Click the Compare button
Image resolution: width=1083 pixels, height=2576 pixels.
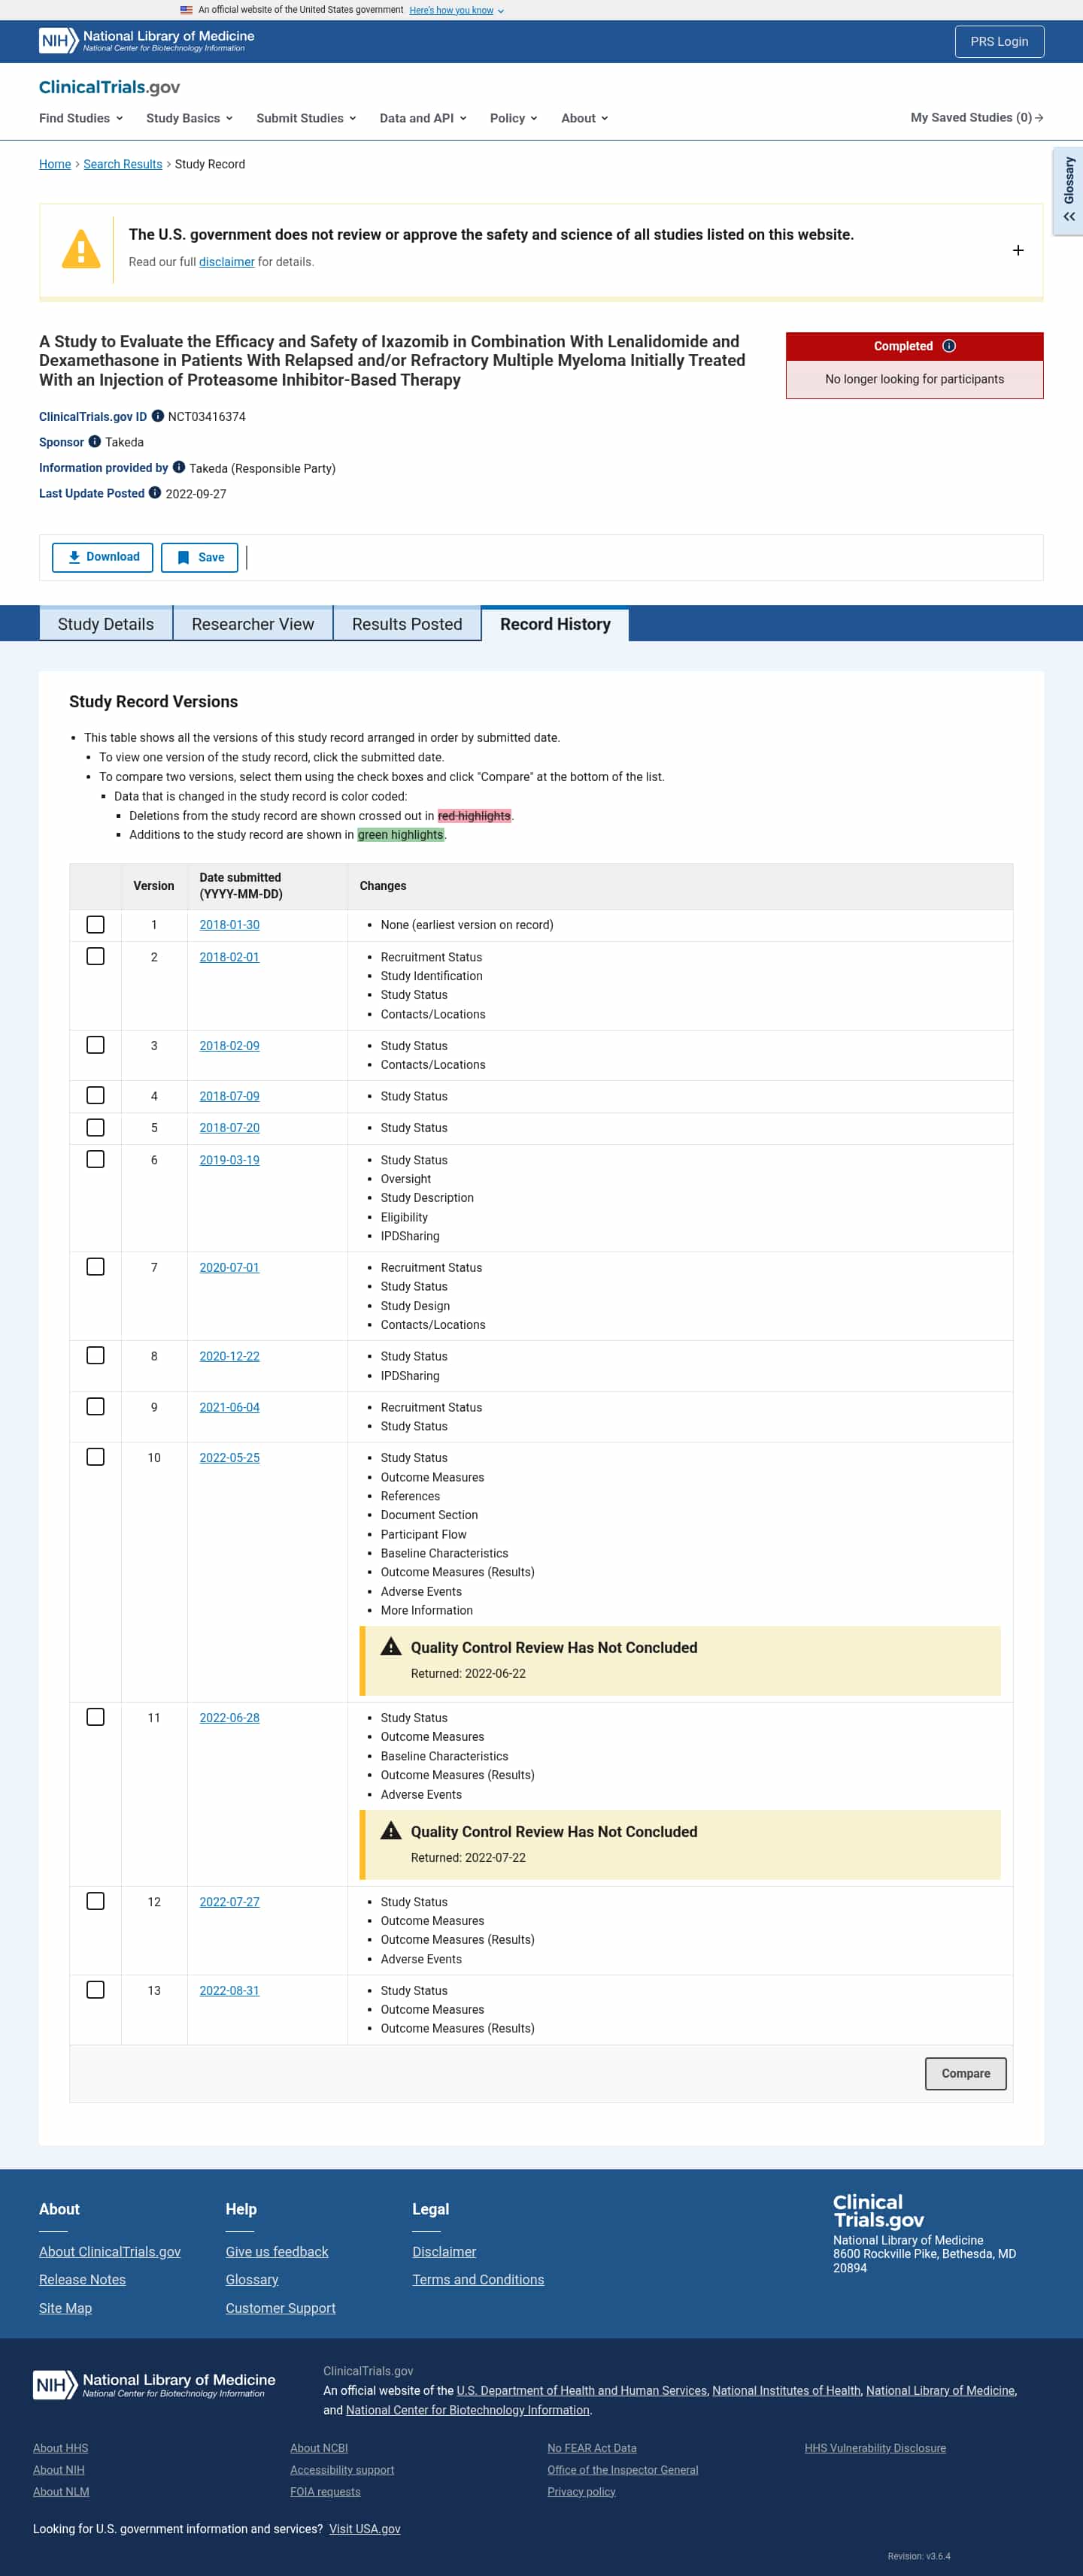966,2073
